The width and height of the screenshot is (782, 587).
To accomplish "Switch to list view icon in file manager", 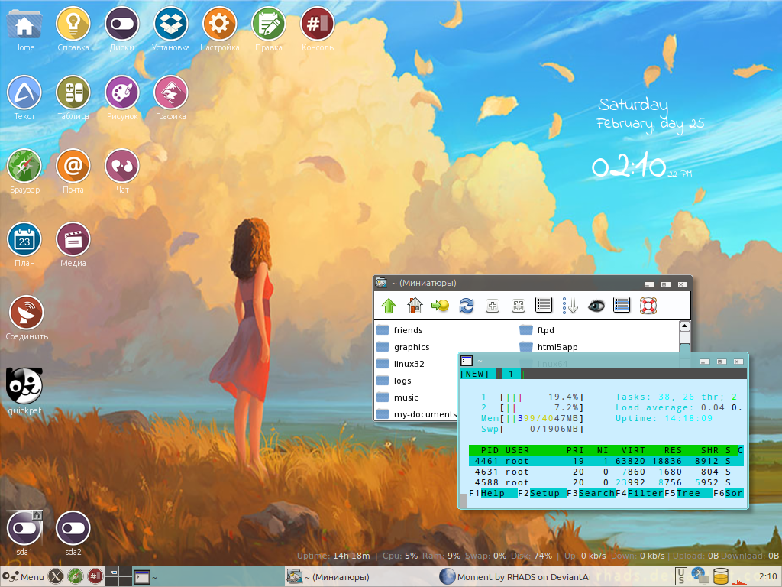I will pos(544,305).
